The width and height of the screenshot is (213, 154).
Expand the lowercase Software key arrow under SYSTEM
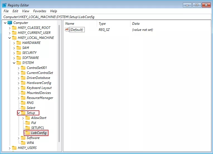(x=18, y=138)
